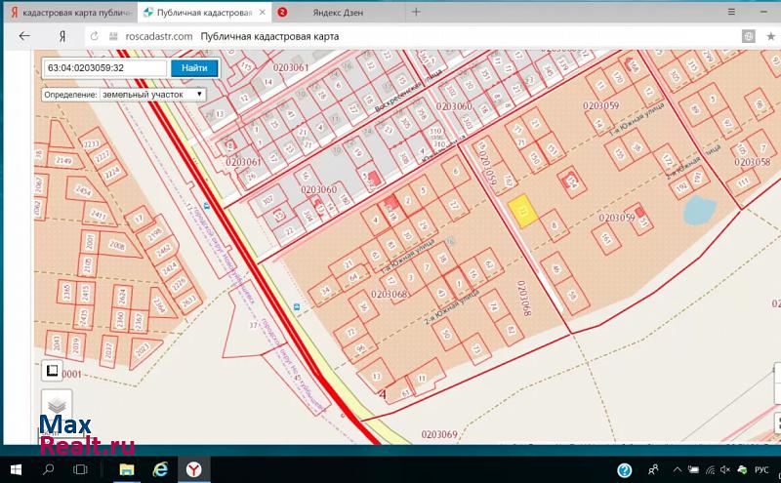Screen dimensions: 781x483
Task: Close the active Публичная кадастровая tab
Action: [259, 13]
